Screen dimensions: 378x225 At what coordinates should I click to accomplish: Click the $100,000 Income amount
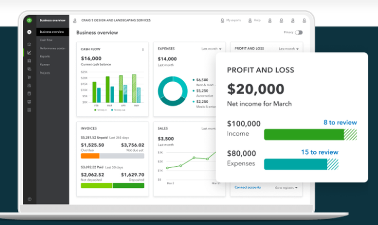coord(244,124)
